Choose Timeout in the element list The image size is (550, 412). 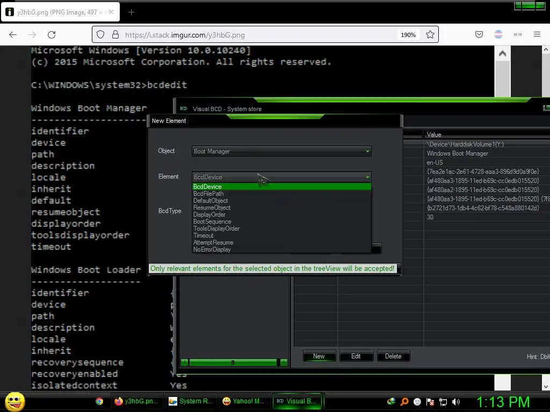point(281,236)
